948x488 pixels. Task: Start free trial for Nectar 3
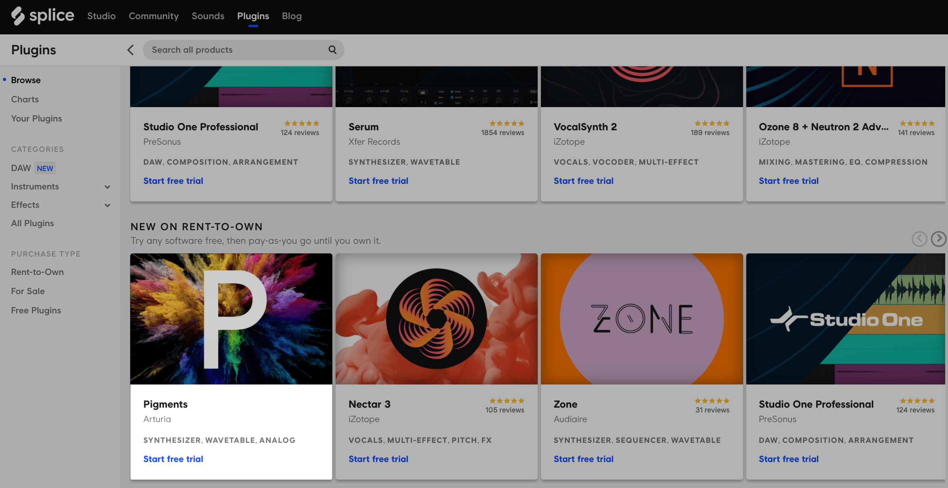[x=378, y=459]
